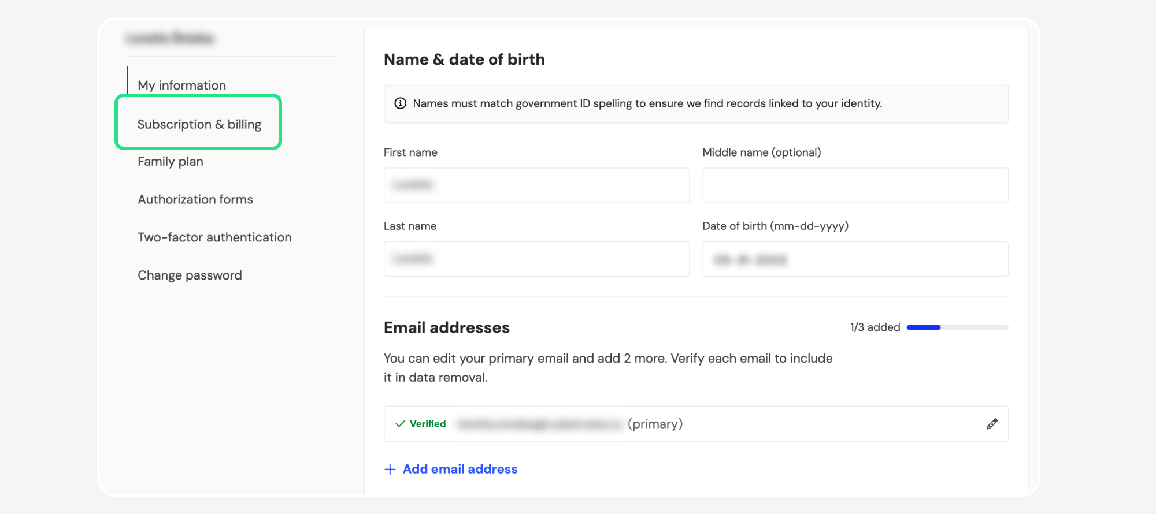Click the Middle name optional field
This screenshot has width=1156, height=514.
coord(855,185)
